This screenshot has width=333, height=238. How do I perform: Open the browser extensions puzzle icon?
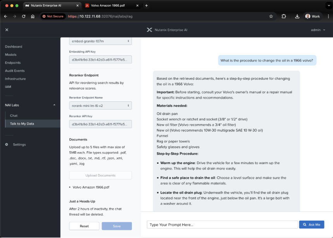point(284,16)
